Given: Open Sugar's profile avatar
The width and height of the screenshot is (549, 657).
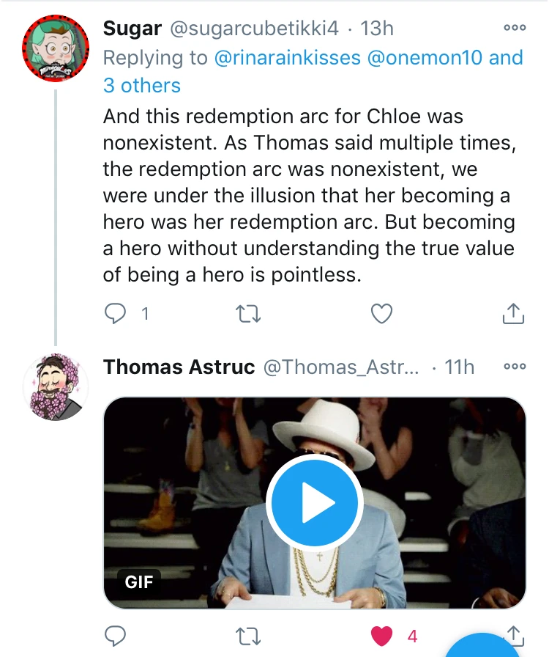Looking at the screenshot, I should click(55, 45).
